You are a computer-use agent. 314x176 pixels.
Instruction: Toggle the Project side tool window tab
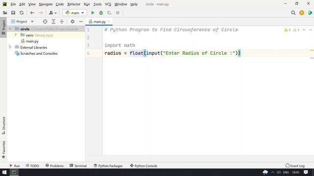[x=3, y=27]
